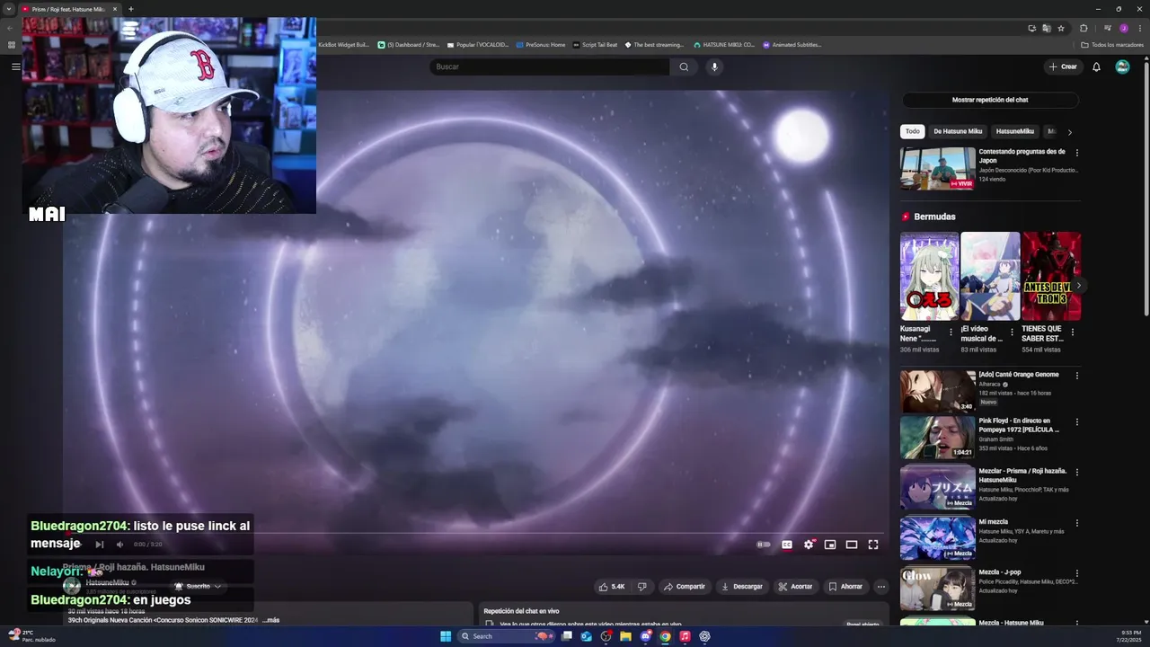This screenshot has width=1150, height=647.
Task: Open more actions ellipsis under video
Action: (x=881, y=587)
